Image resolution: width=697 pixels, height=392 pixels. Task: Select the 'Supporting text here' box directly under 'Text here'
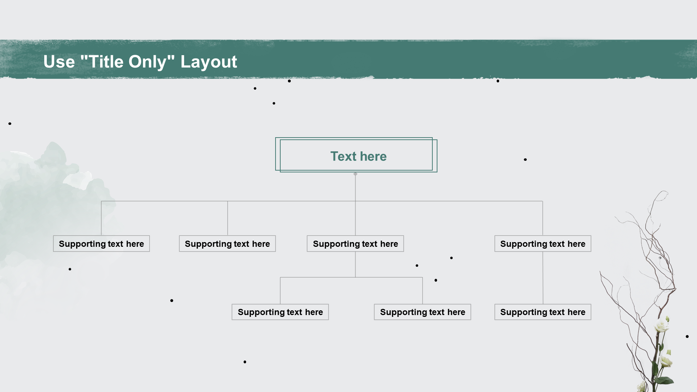[x=355, y=244]
